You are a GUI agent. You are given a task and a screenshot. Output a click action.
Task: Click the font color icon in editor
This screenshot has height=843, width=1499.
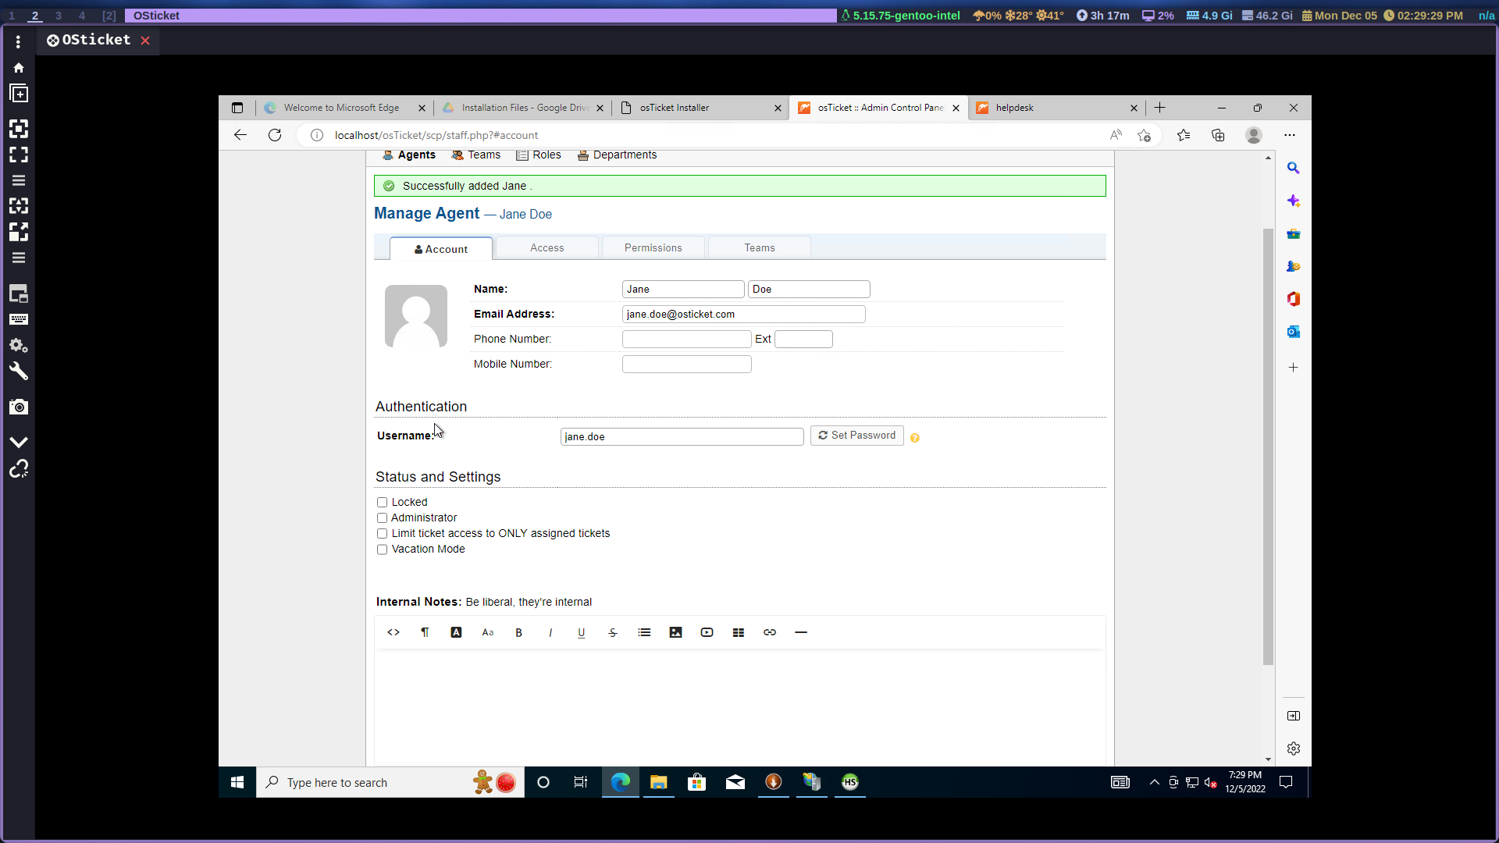coord(455,631)
